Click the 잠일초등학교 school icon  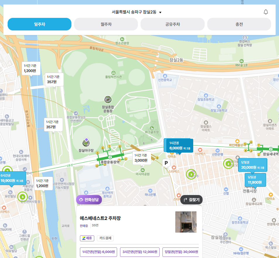[206, 95]
